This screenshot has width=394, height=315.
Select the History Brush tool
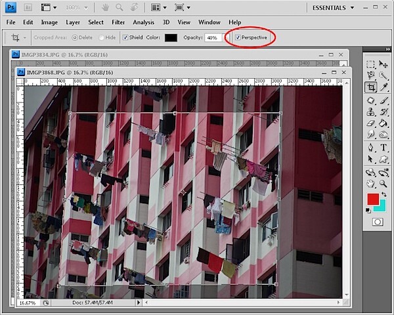(383, 112)
